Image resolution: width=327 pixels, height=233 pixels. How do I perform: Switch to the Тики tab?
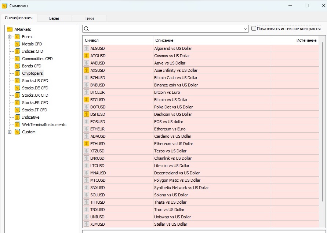(89, 18)
